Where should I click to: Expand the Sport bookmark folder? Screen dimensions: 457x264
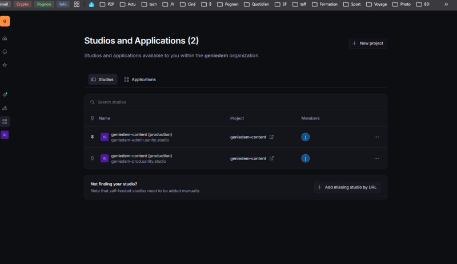click(352, 4)
